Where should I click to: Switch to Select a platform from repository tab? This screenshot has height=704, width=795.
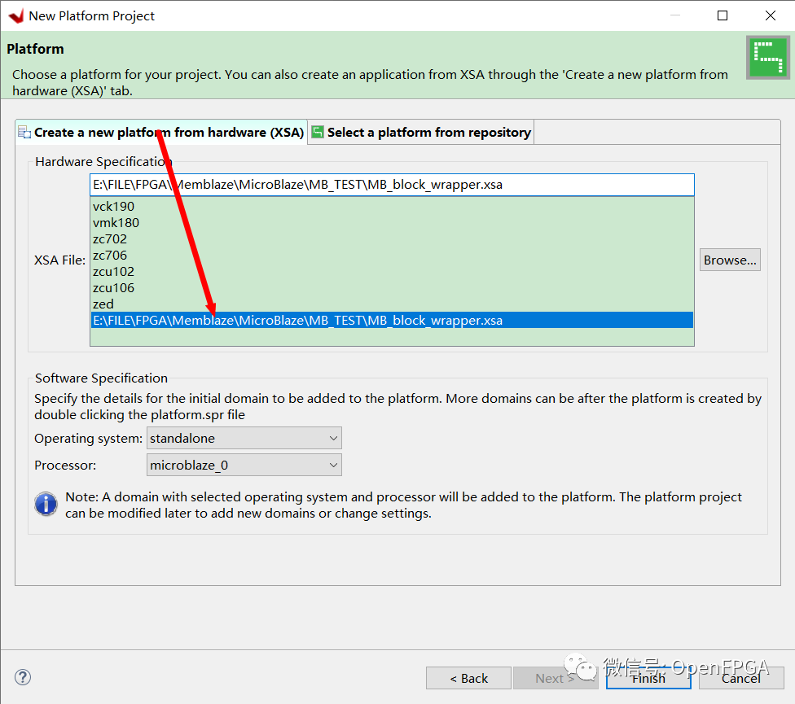click(421, 133)
